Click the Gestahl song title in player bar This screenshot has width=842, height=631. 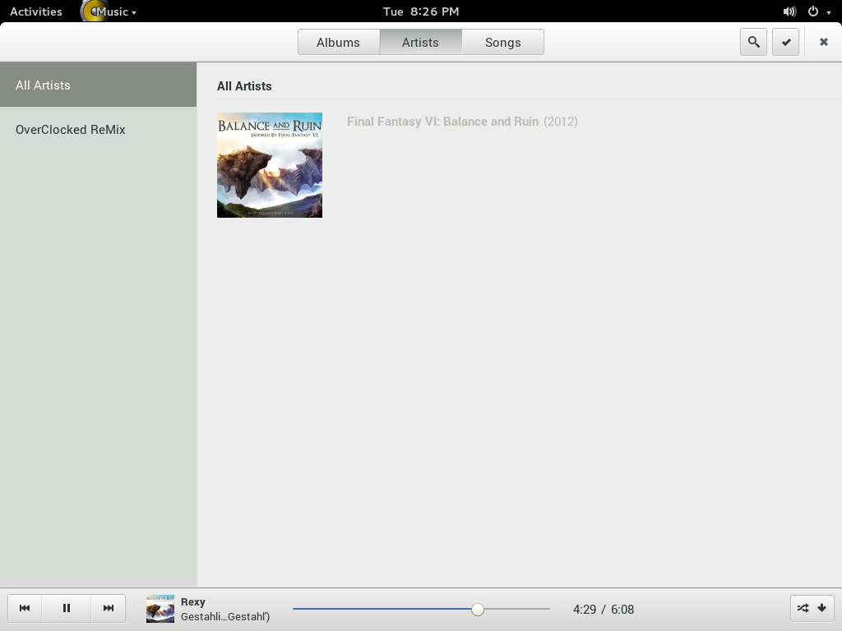(225, 616)
